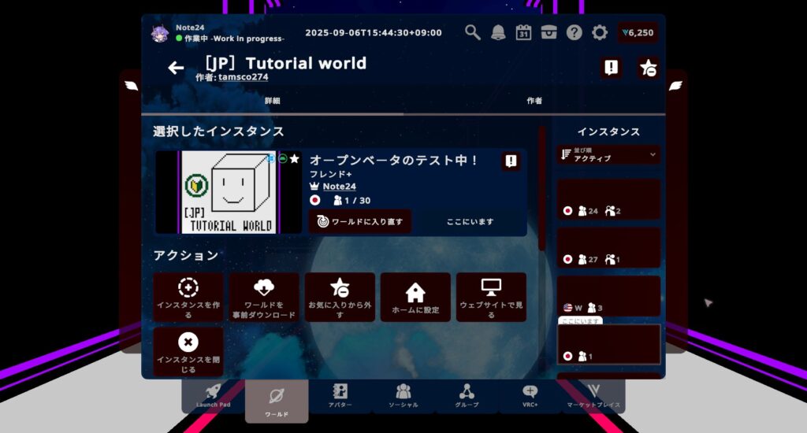Report the world using header exclamation icon
This screenshot has height=433, width=807.
[611, 68]
